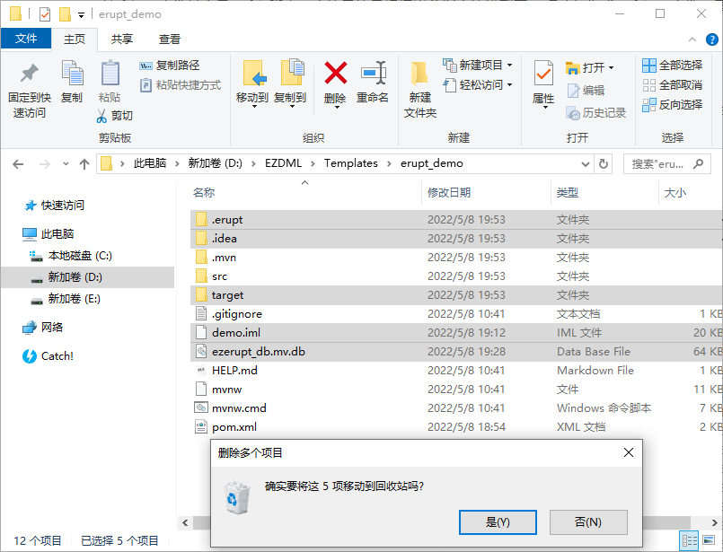Click Select None (全部取消)
This screenshot has width=723, height=552.
coord(673,85)
